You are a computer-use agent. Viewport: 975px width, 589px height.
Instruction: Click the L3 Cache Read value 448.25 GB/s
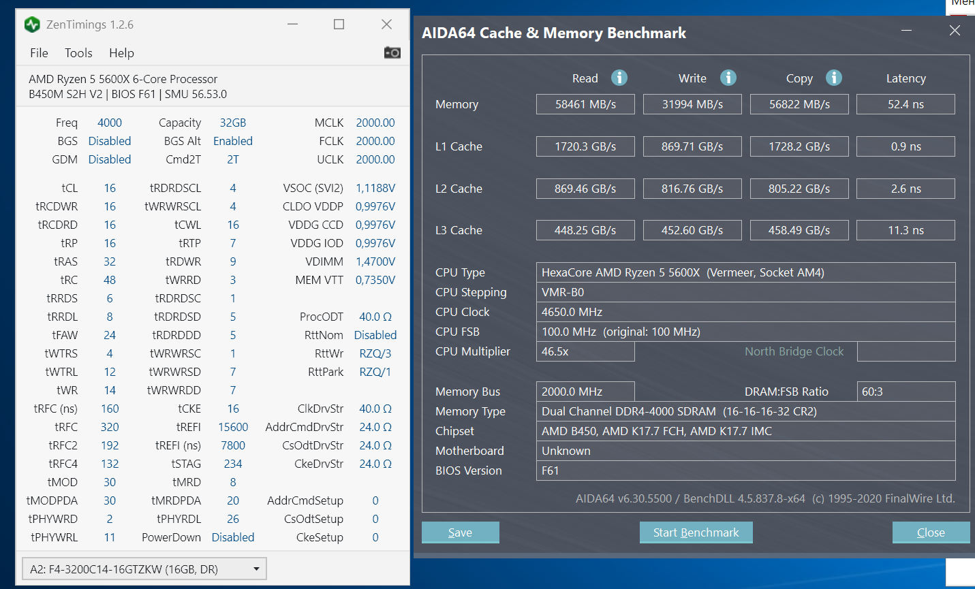tap(585, 230)
